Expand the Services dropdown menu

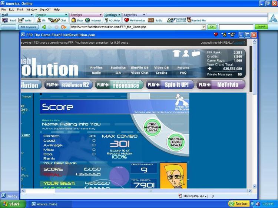[x=85, y=15]
